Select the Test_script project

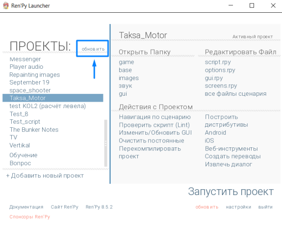[25, 122]
